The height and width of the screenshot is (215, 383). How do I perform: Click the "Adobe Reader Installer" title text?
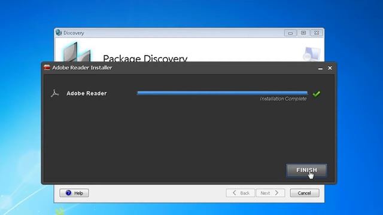83,67
